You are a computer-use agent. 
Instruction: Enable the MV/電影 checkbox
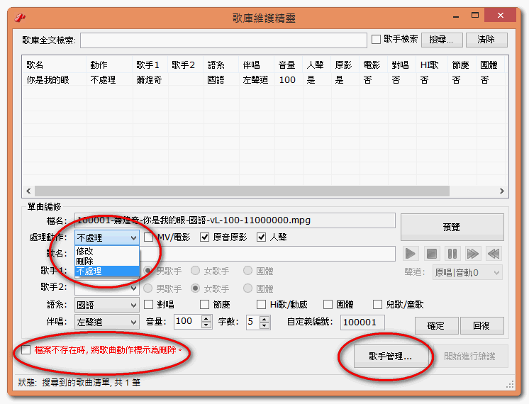pos(149,237)
